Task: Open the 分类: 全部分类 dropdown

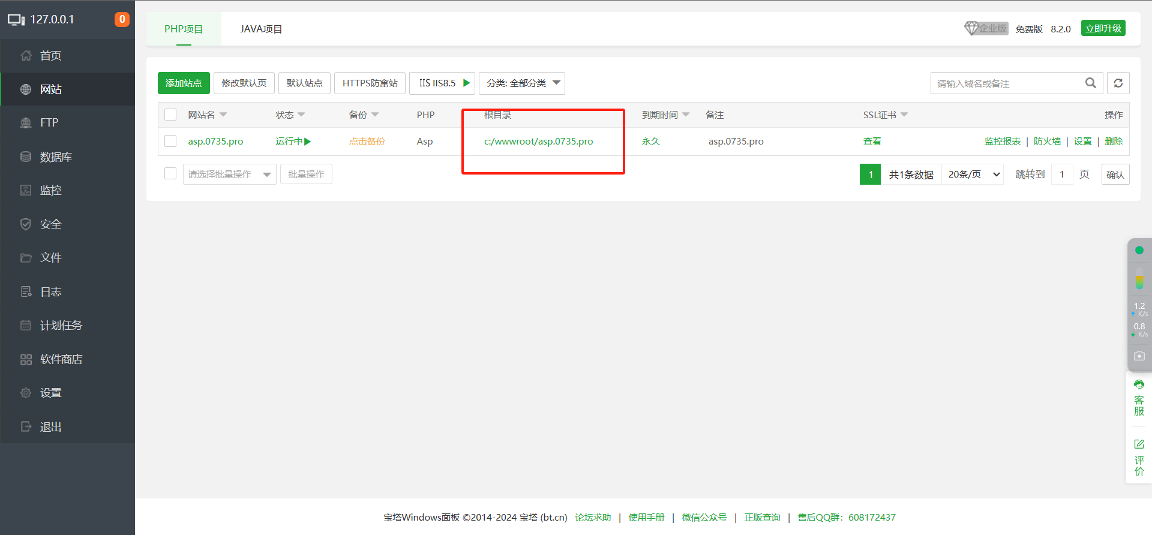Action: [522, 83]
